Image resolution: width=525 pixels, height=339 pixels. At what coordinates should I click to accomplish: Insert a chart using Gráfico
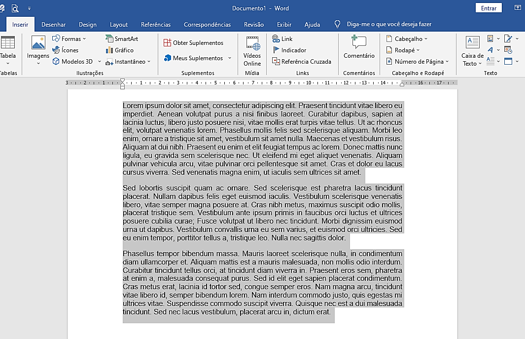pos(119,50)
